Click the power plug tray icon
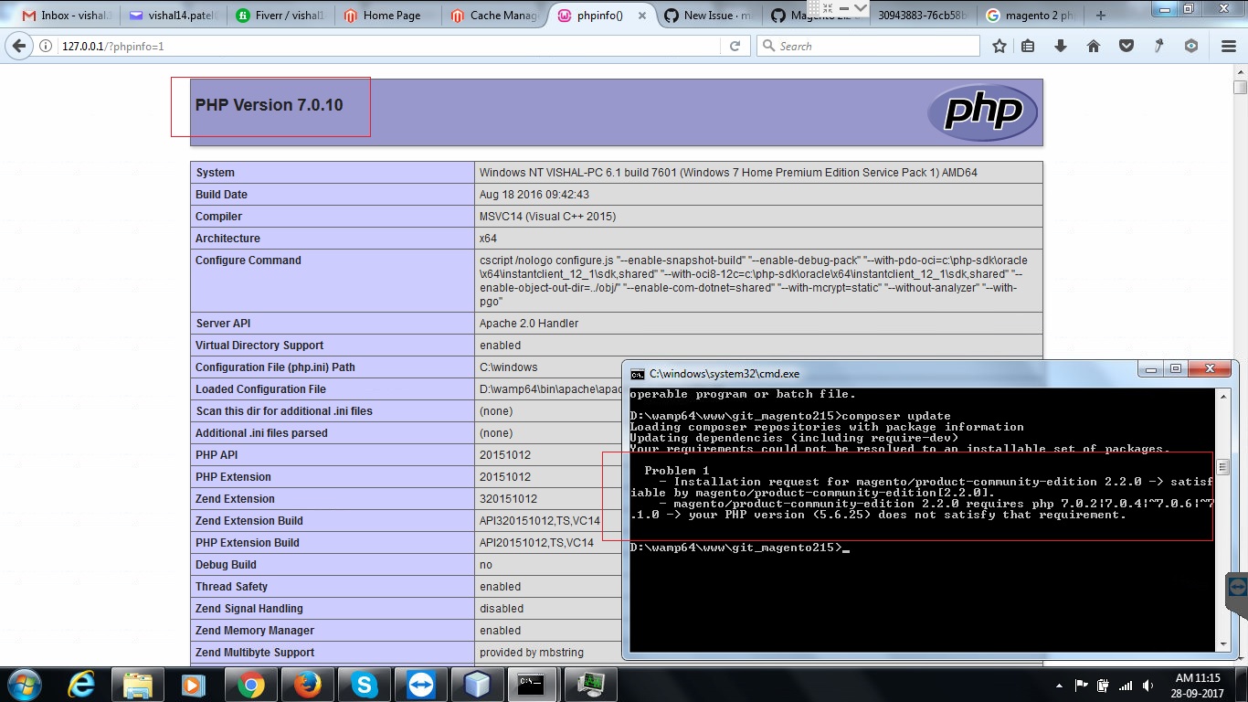 tap(1104, 686)
